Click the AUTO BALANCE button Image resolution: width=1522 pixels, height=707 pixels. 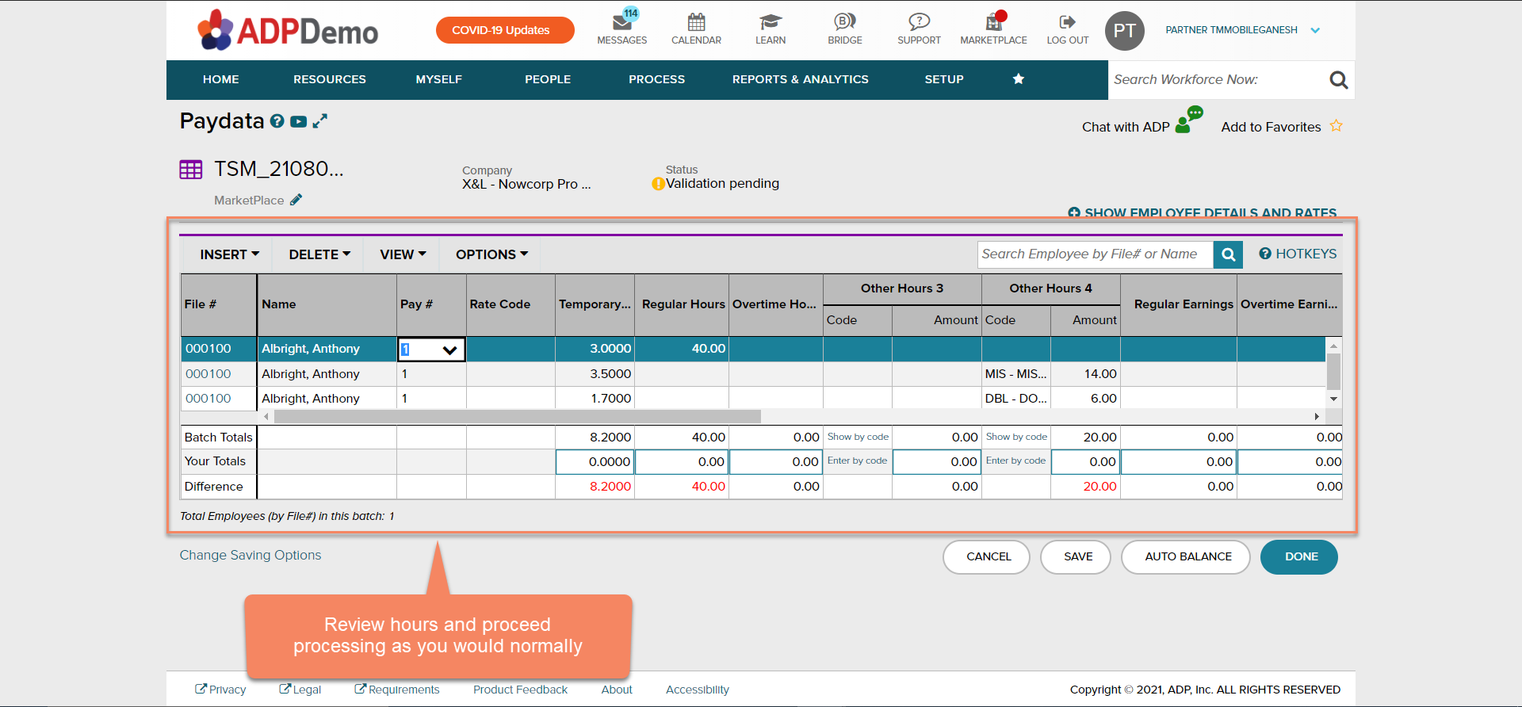(1187, 556)
